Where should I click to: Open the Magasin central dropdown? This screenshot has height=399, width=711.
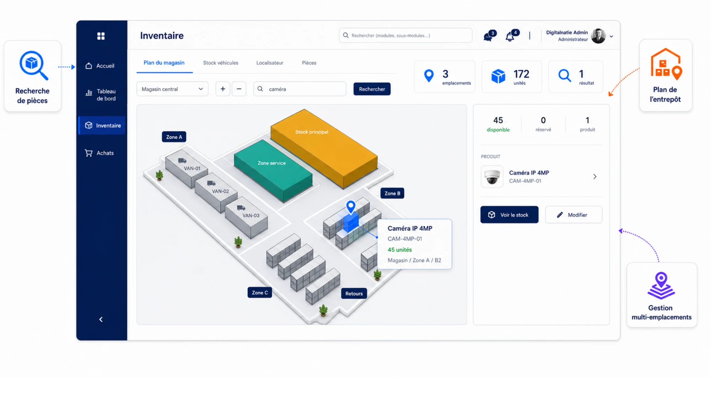point(172,89)
